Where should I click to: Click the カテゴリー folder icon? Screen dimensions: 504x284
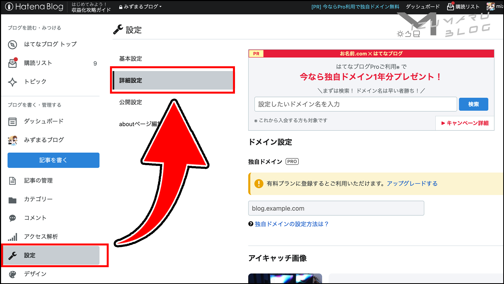pos(12,200)
